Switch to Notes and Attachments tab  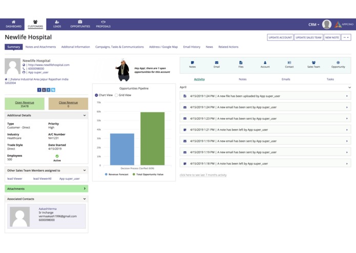(x=40, y=47)
